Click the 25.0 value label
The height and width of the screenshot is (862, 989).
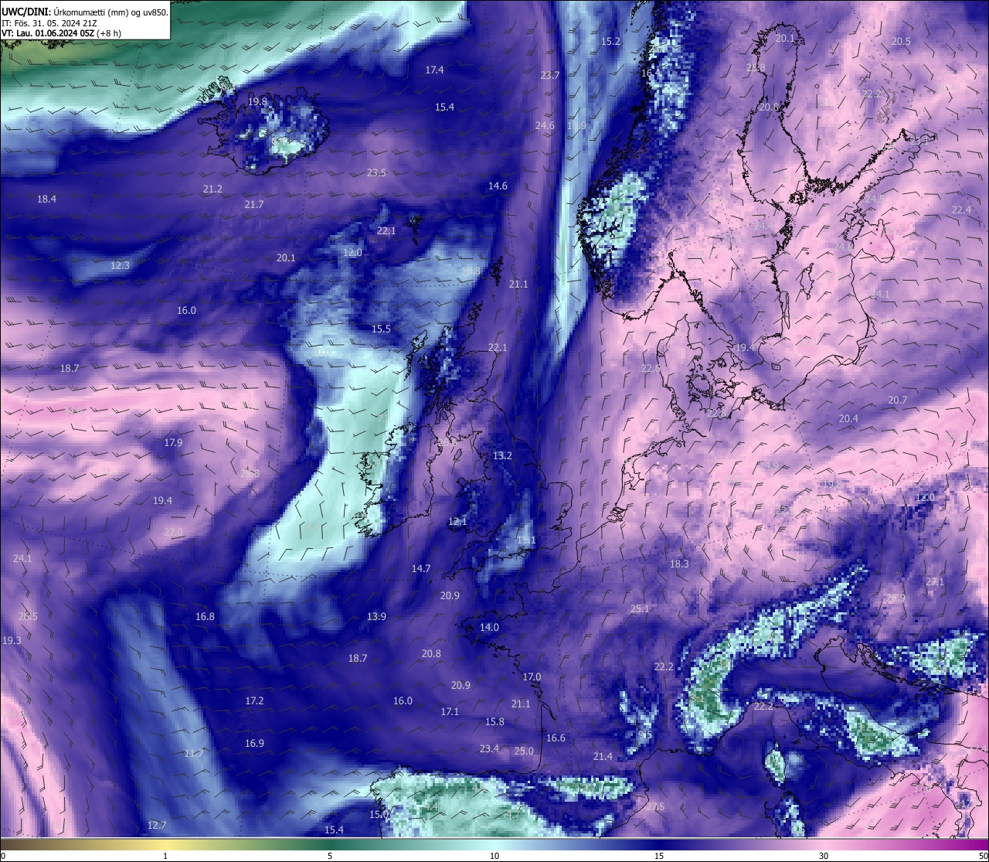524,751
